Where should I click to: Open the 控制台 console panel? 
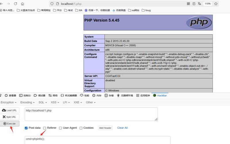coord(25,95)
